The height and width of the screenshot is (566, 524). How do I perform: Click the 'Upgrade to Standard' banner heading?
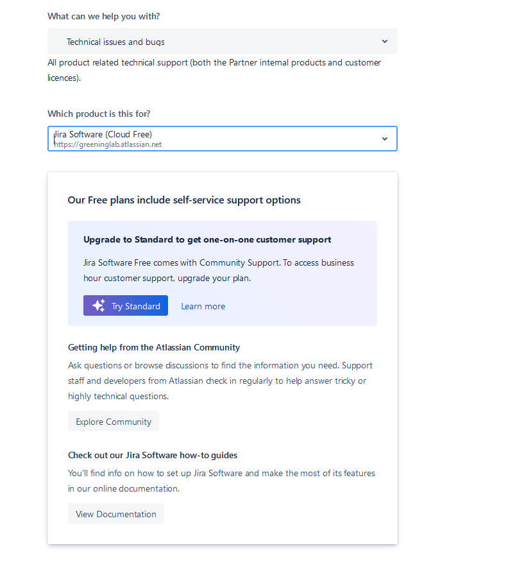click(207, 240)
